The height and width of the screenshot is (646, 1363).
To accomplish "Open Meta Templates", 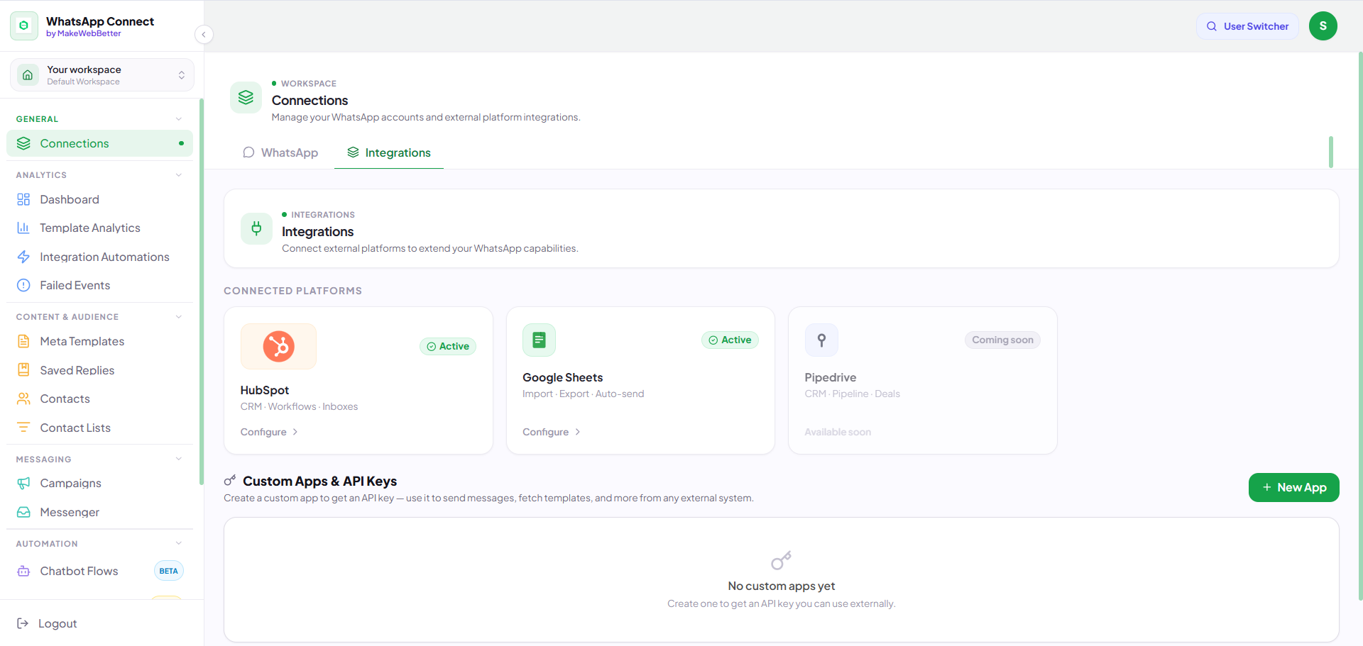I will (99, 341).
